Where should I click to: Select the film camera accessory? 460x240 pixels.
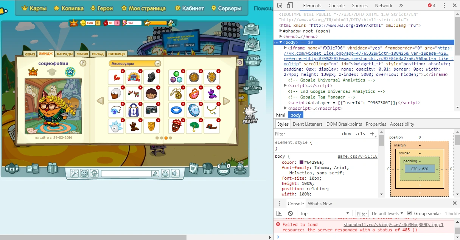[x=151, y=77]
